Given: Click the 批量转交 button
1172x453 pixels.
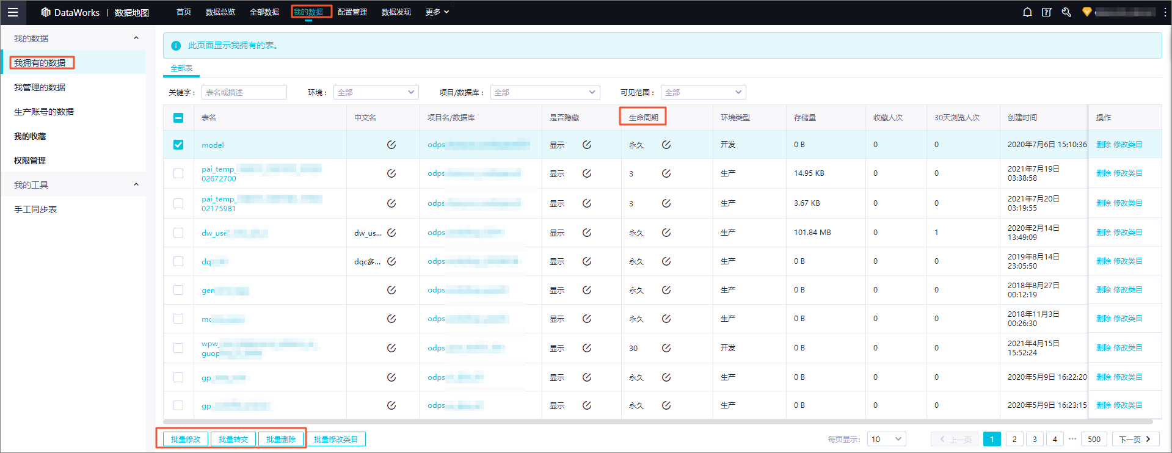Looking at the screenshot, I should (233, 439).
